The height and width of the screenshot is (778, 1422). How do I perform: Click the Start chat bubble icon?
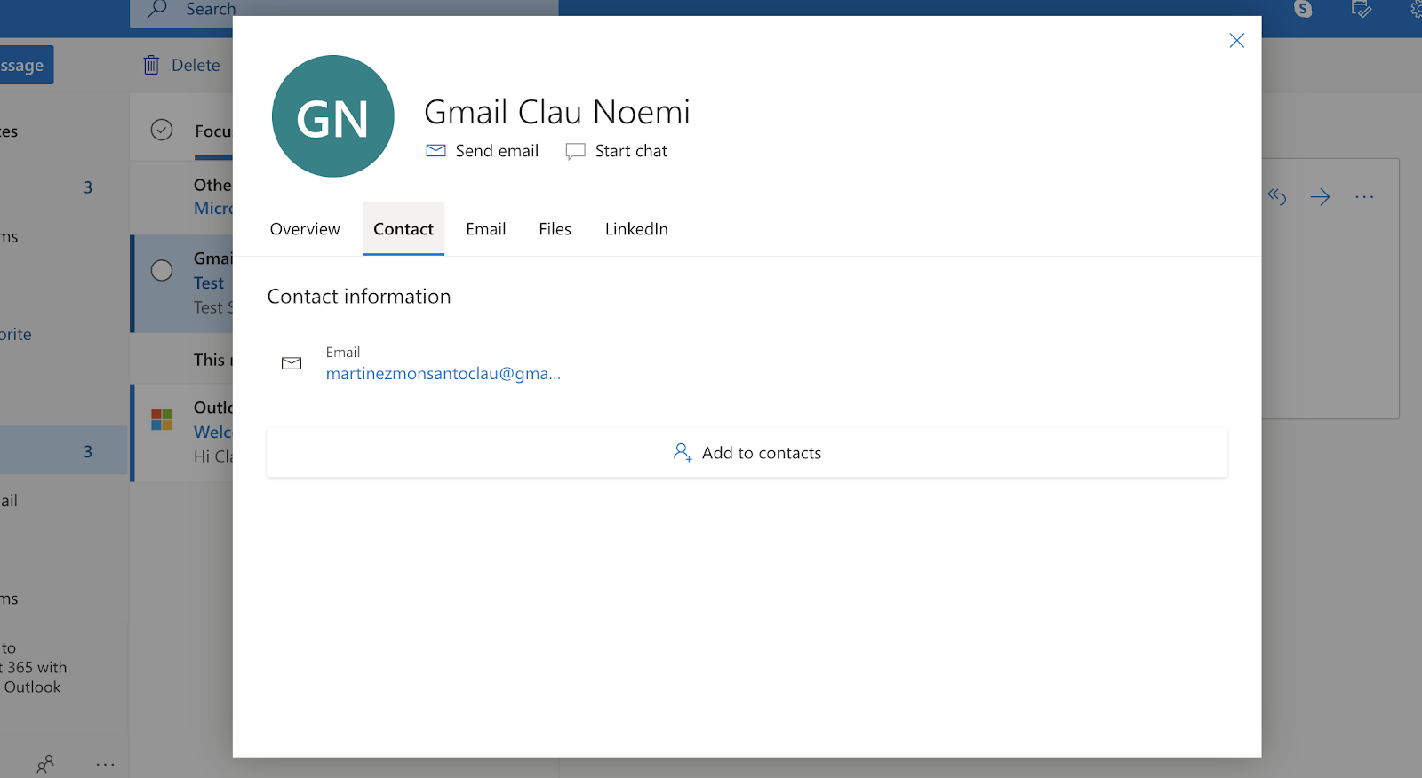[576, 152]
